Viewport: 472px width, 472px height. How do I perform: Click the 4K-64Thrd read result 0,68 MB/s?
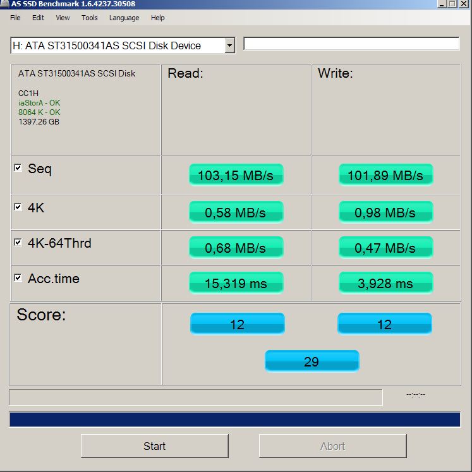[x=236, y=248]
